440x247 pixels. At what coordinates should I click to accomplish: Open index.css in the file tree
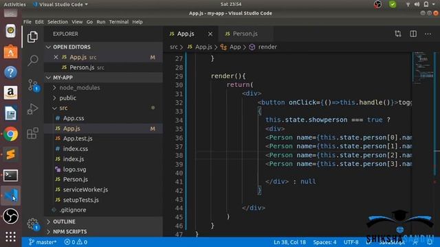(x=103, y=149)
